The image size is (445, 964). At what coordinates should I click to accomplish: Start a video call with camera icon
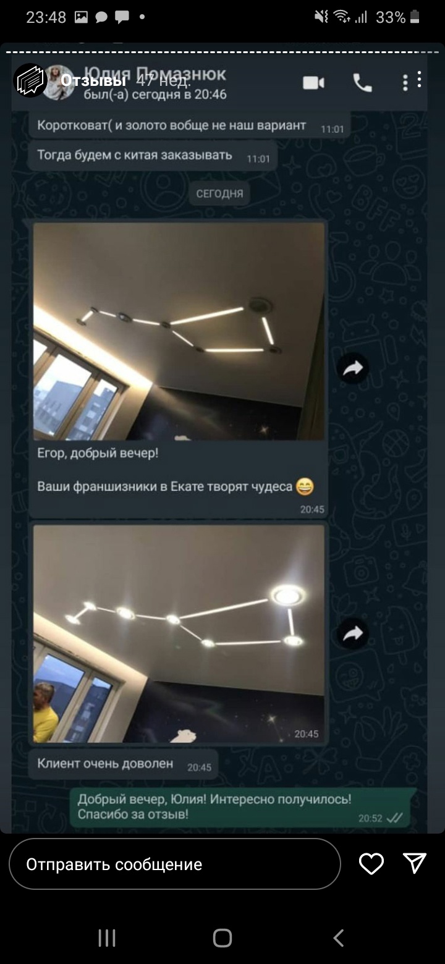pos(314,83)
